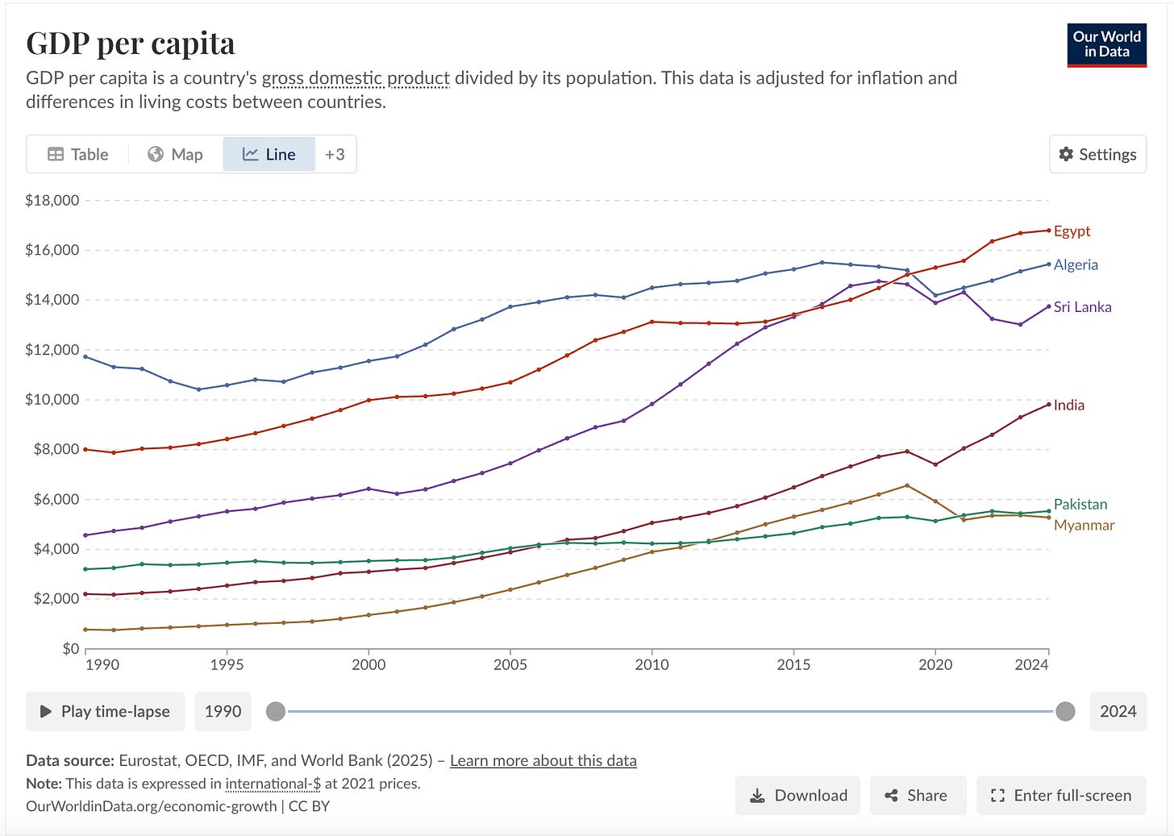Click the right timeline slider handle
1174x836 pixels.
click(1065, 711)
